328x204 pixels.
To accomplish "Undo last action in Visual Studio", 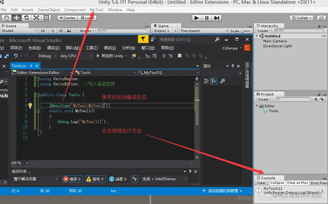I will coord(16,56).
